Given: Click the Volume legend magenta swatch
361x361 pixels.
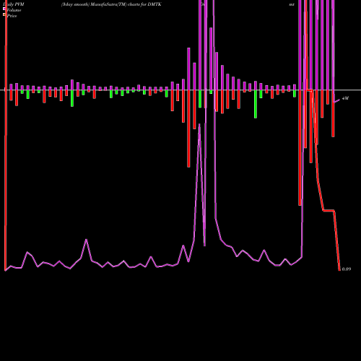Looking at the screenshot, I should point(4,9).
